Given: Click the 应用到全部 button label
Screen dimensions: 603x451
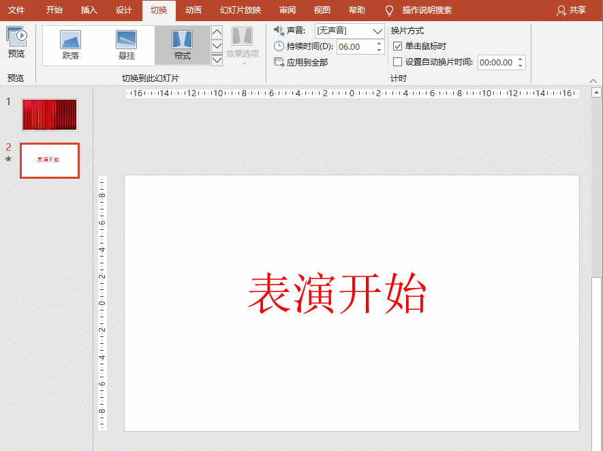Looking at the screenshot, I should click(x=307, y=62).
